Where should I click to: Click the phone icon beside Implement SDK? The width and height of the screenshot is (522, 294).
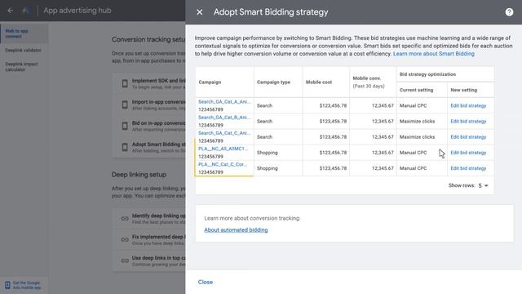(x=125, y=83)
